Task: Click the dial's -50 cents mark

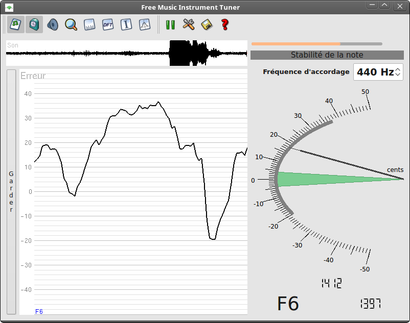Action: point(365,269)
